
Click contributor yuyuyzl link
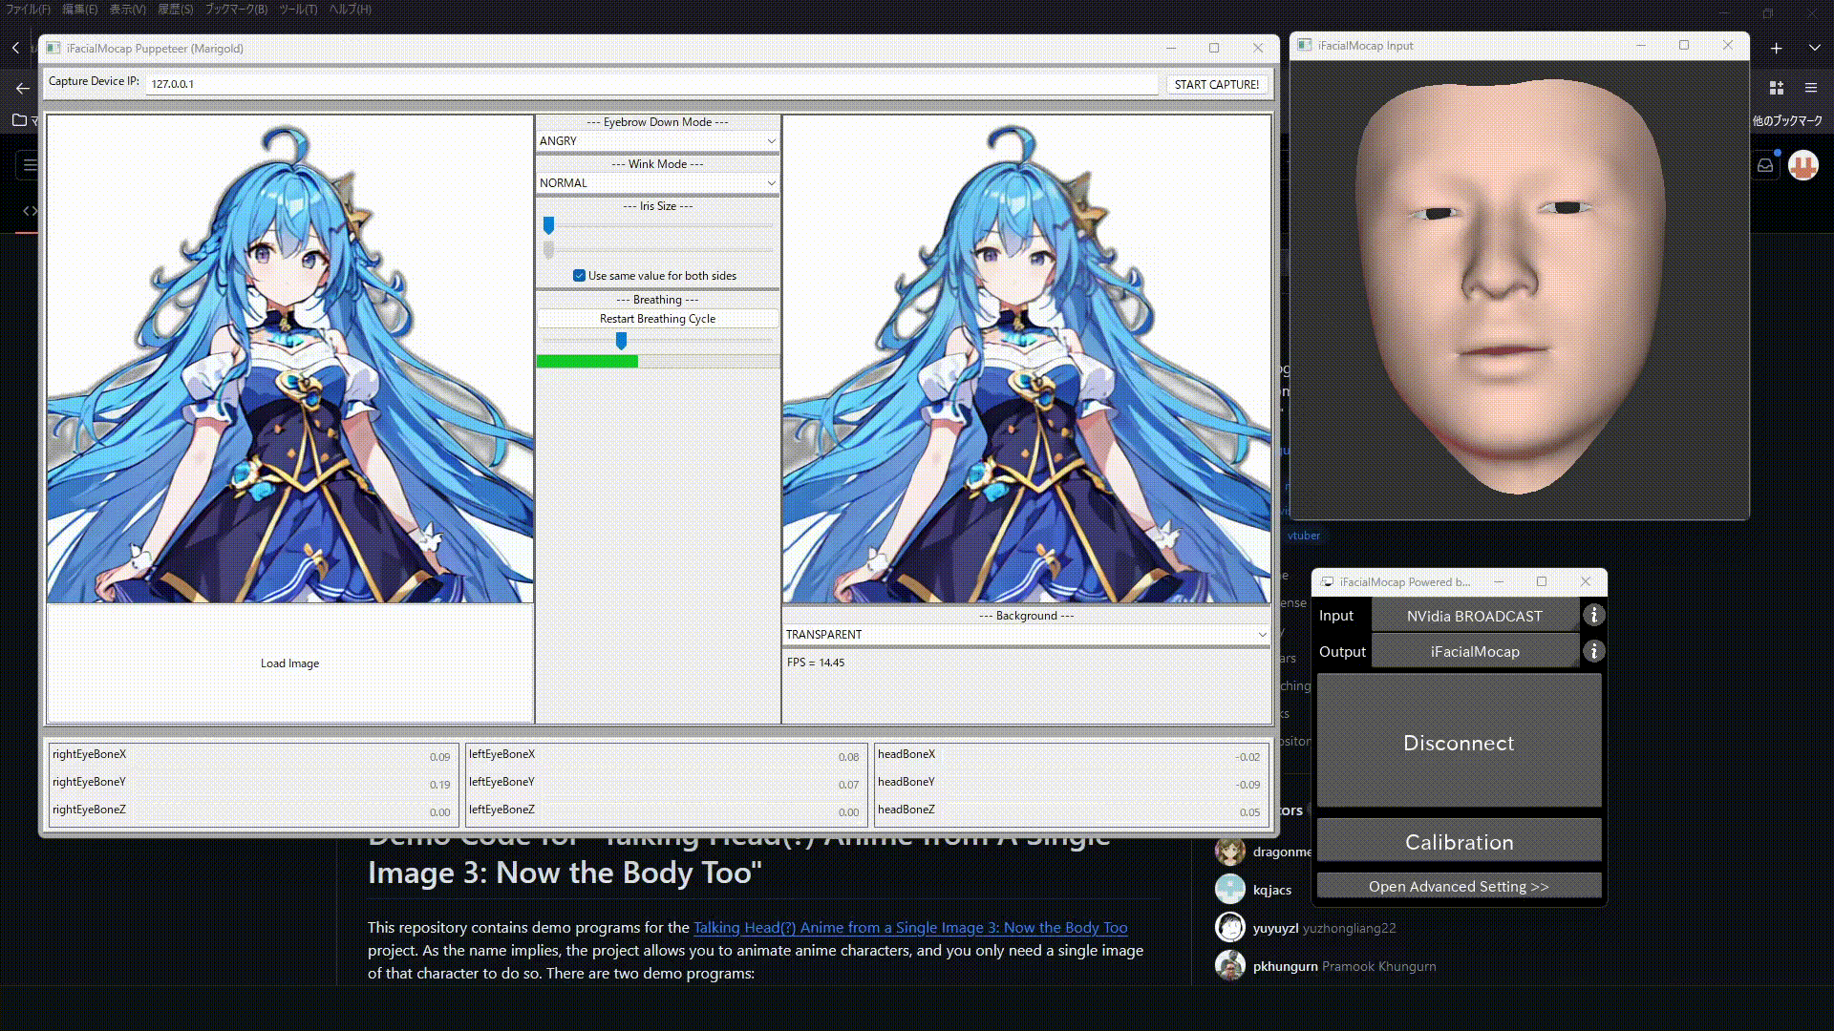pos(1275,928)
